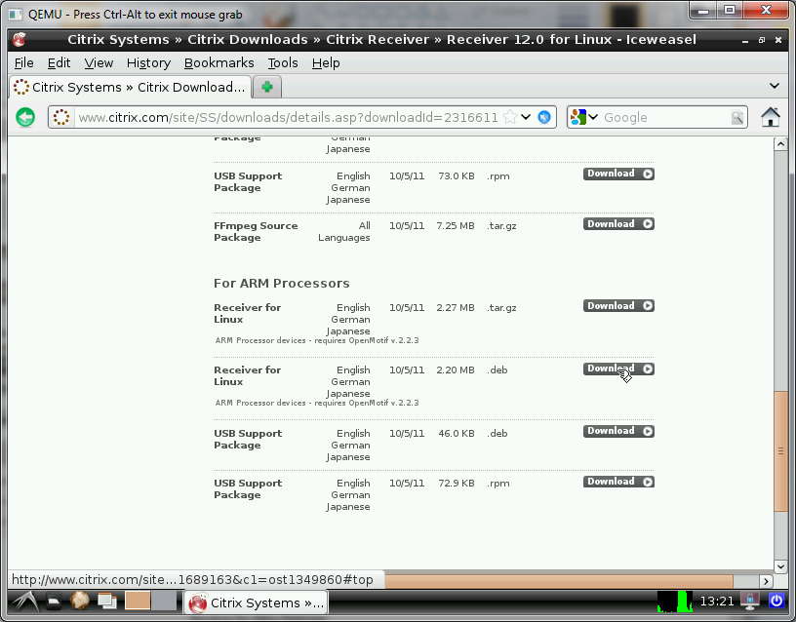The height and width of the screenshot is (622, 796).
Task: Open the desktop start menu icon
Action: click(x=24, y=602)
